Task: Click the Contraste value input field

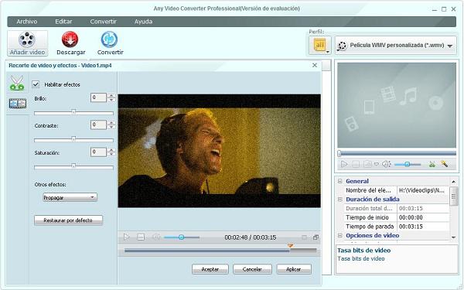Action: pos(98,125)
